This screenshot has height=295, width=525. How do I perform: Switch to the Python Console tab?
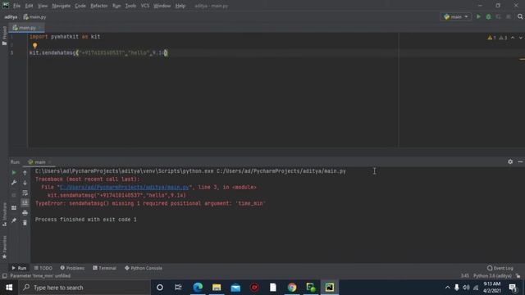click(x=144, y=268)
